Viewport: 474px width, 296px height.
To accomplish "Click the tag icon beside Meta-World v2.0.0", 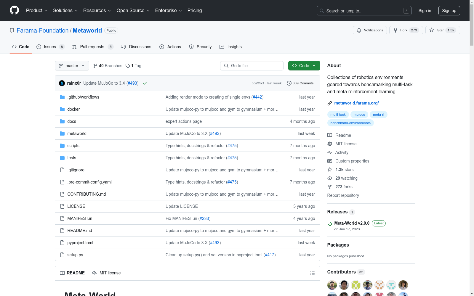I will [x=330, y=224].
